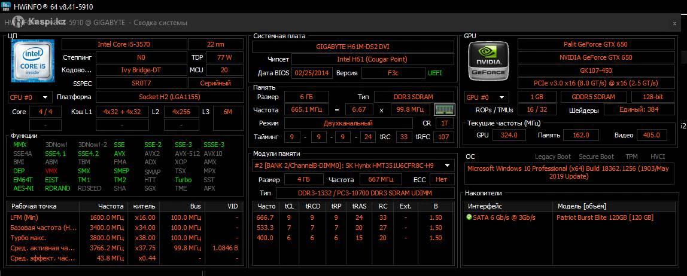This screenshot has height=276, width=687.
Task: Click the Intel Core i5-3570 name field
Action: [x=124, y=44]
